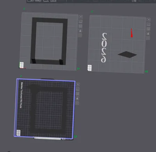Viewport: 156px width, 152px height.
Task: Toggle the lock on plate 02
Action: pos(148,33)
